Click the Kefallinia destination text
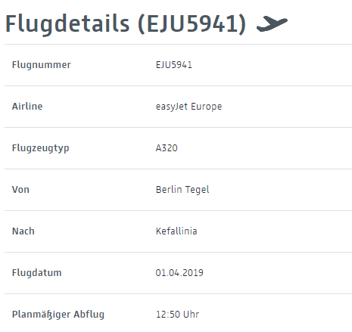352x332 pixels. click(x=176, y=231)
